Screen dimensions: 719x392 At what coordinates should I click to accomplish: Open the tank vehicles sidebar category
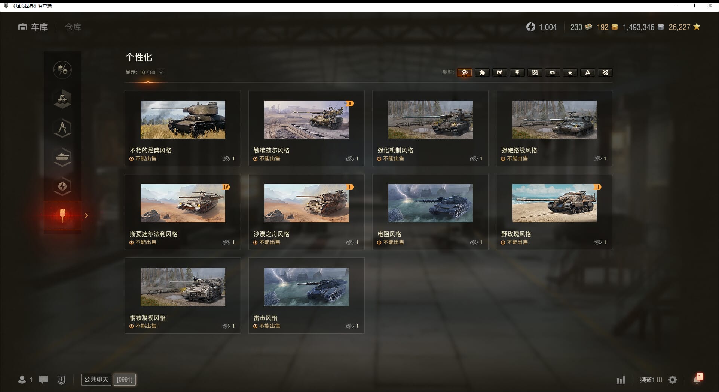62,157
